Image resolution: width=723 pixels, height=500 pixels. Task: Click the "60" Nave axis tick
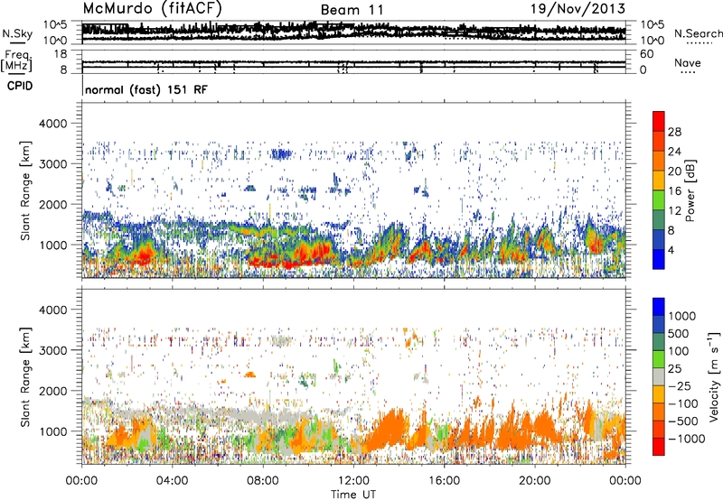646,54
